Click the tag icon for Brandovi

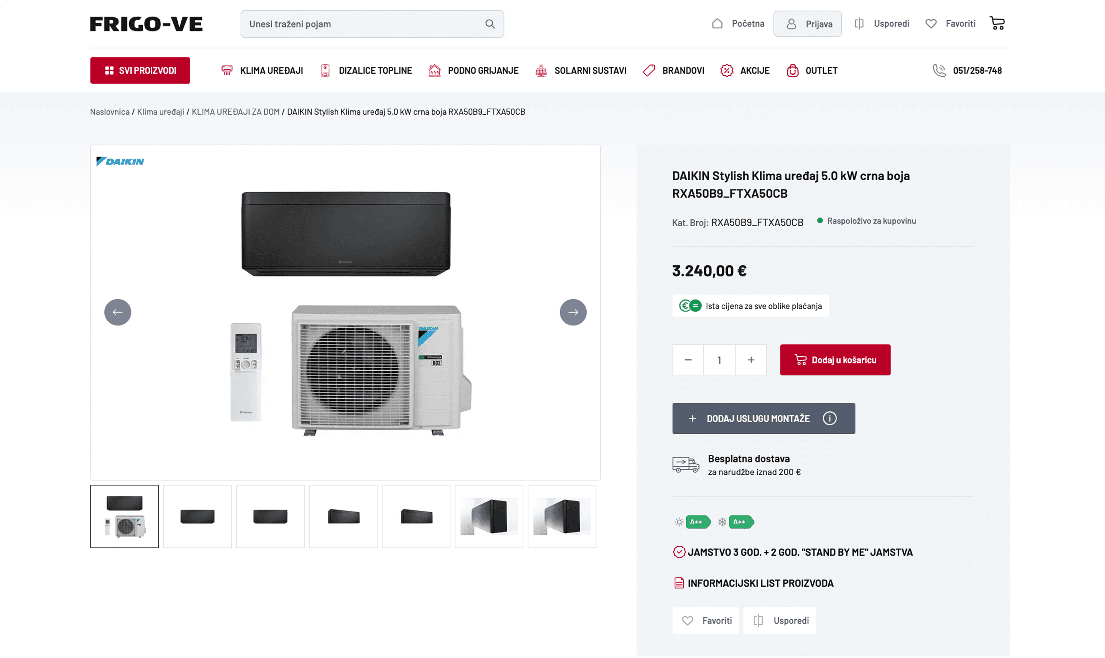648,71
